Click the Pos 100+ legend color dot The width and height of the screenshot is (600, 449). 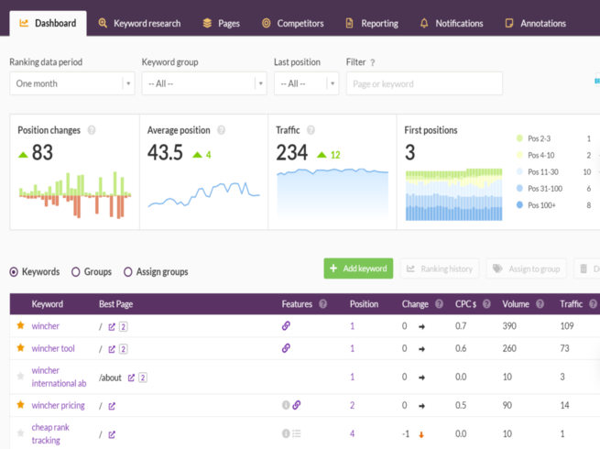pos(519,204)
